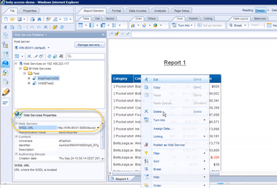Click the New document icon
277x188 pixels.
pos(6,19)
